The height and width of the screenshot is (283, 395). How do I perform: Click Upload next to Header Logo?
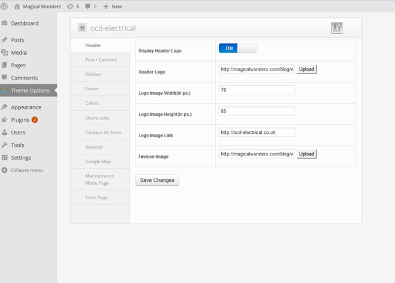pos(306,69)
